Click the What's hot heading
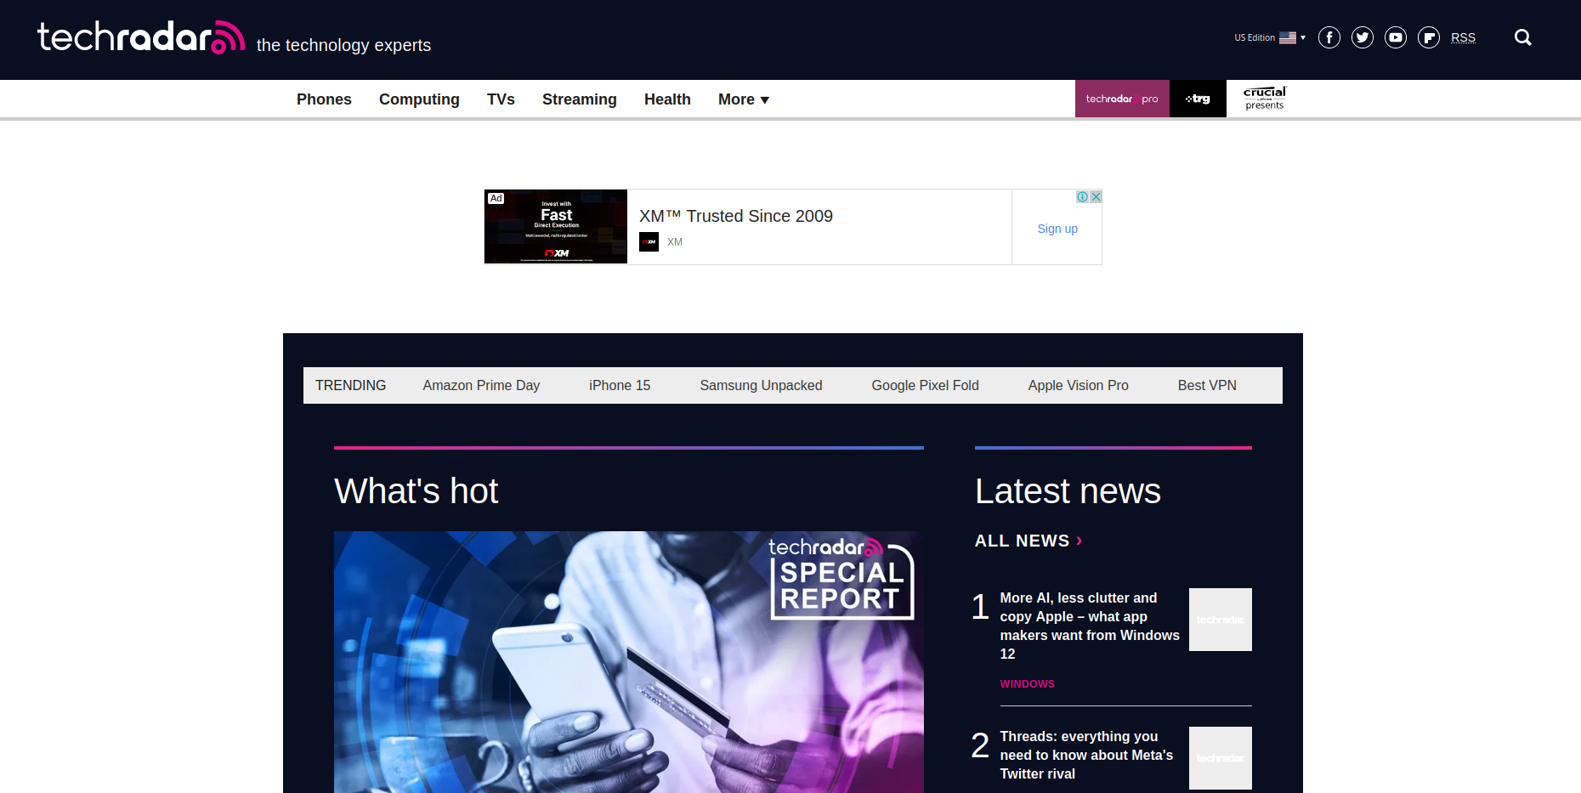The image size is (1581, 793). coord(416,491)
